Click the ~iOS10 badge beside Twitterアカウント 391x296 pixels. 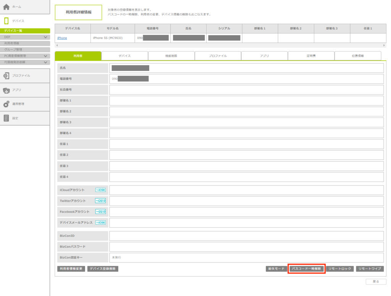click(x=100, y=201)
